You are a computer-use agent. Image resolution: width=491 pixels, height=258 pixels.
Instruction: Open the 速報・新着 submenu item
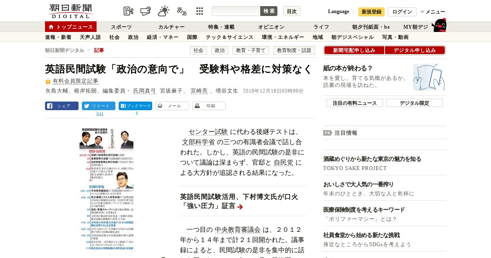[58, 37]
